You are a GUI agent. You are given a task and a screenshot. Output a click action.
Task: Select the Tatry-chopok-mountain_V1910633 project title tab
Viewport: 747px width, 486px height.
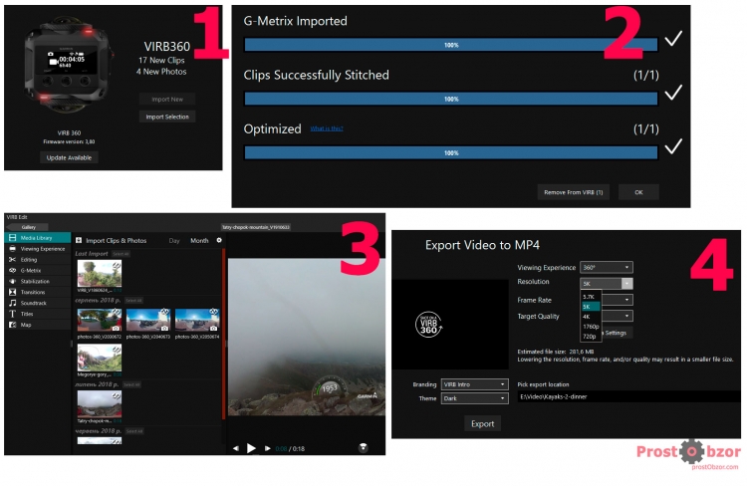coord(256,227)
